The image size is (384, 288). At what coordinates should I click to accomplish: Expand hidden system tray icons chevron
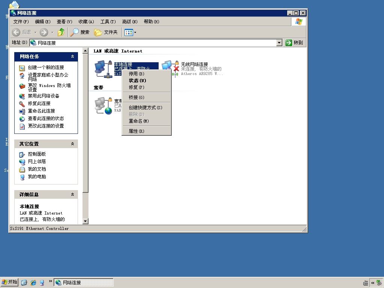click(x=373, y=283)
